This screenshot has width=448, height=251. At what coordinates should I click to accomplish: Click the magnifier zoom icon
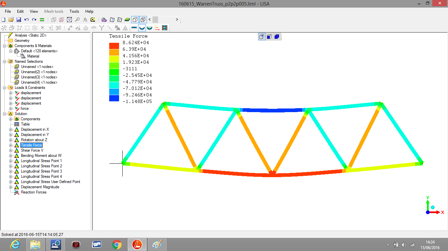point(77,20)
